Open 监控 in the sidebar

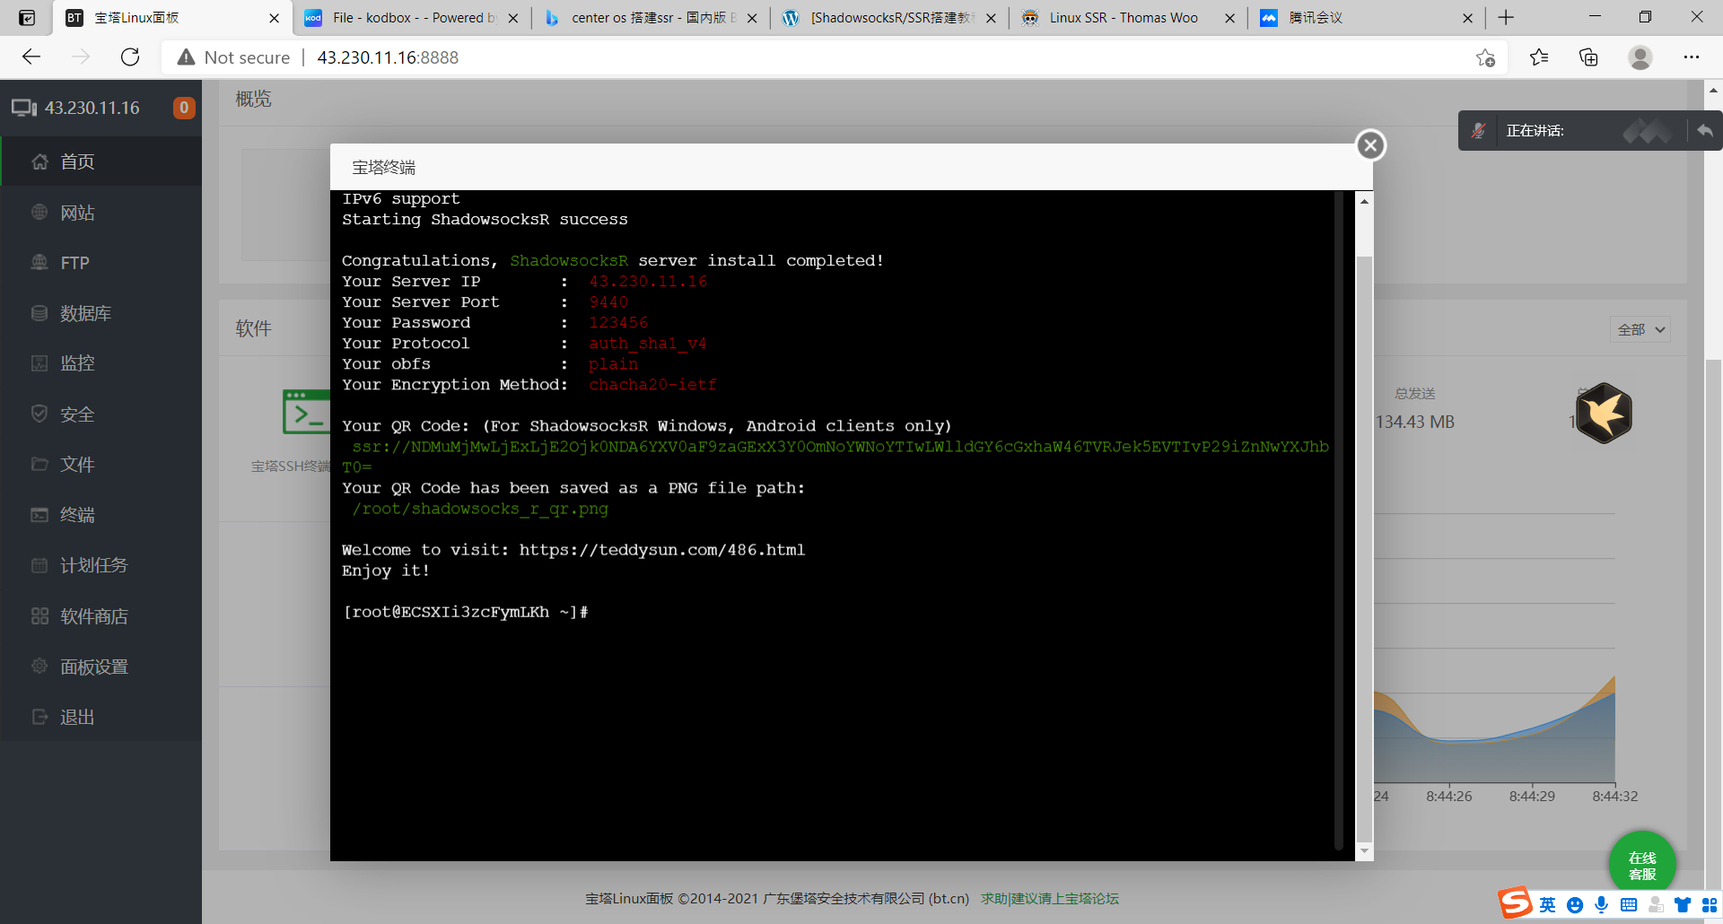coord(101,363)
